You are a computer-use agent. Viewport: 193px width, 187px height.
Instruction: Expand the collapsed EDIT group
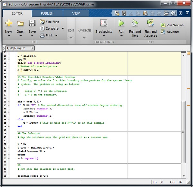(71, 37)
